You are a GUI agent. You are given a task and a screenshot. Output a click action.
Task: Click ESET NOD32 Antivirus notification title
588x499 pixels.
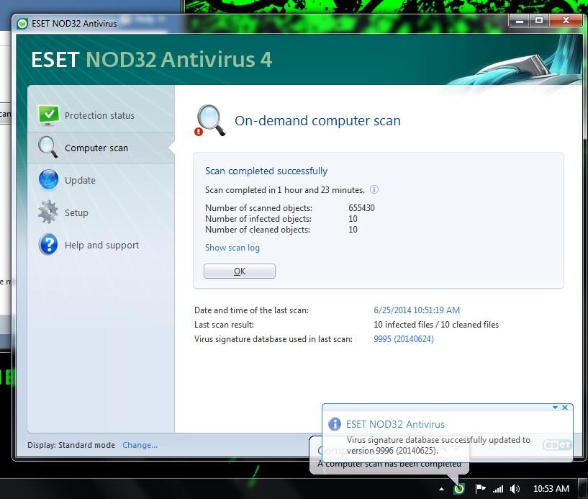[x=395, y=424]
